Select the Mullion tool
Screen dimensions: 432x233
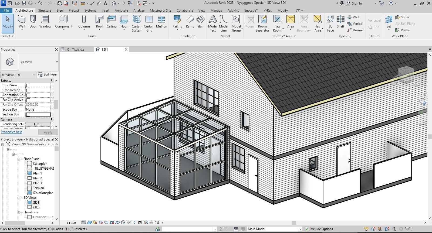[161, 22]
